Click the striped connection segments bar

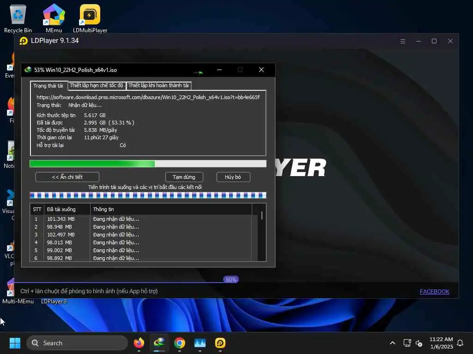pyautogui.click(x=148, y=195)
